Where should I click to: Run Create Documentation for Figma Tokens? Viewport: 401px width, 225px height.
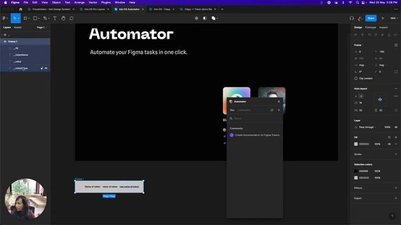(255, 135)
